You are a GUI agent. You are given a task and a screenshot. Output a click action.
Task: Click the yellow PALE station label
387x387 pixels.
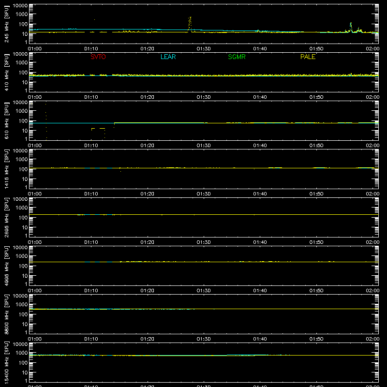(308, 57)
